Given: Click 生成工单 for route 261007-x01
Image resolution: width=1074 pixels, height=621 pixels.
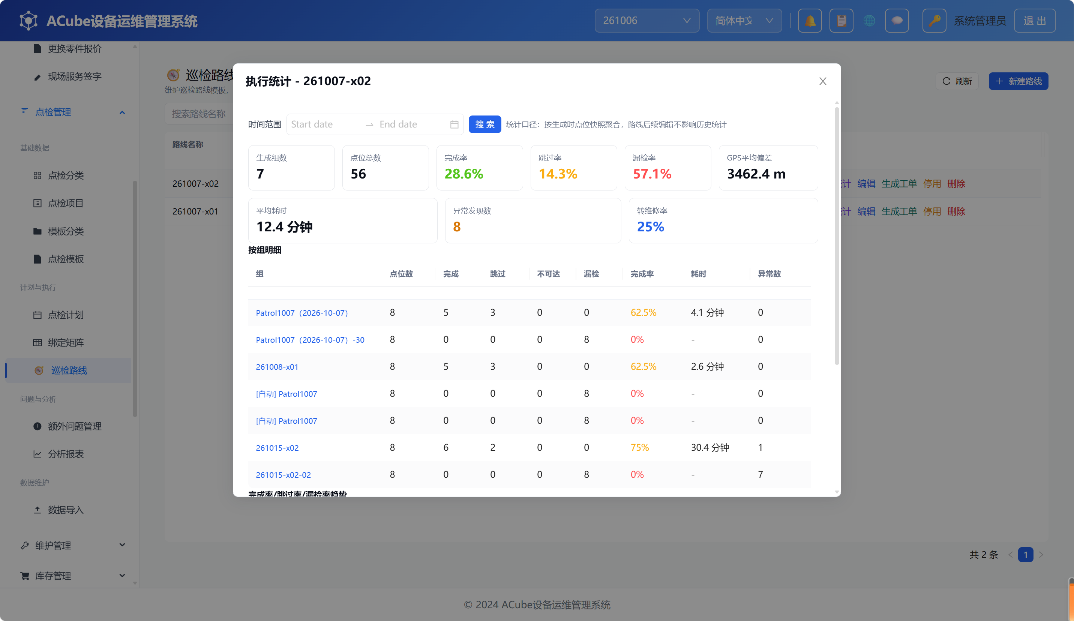Looking at the screenshot, I should click(899, 211).
